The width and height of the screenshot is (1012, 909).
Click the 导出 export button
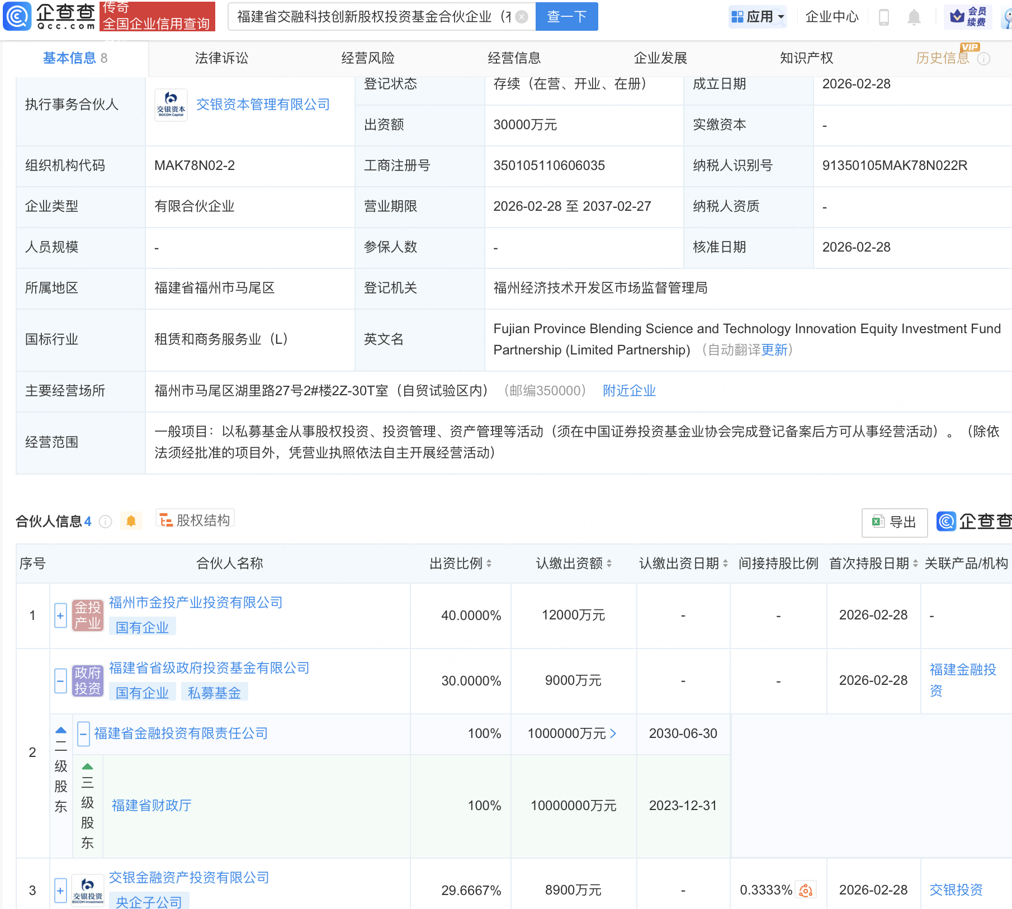[894, 522]
